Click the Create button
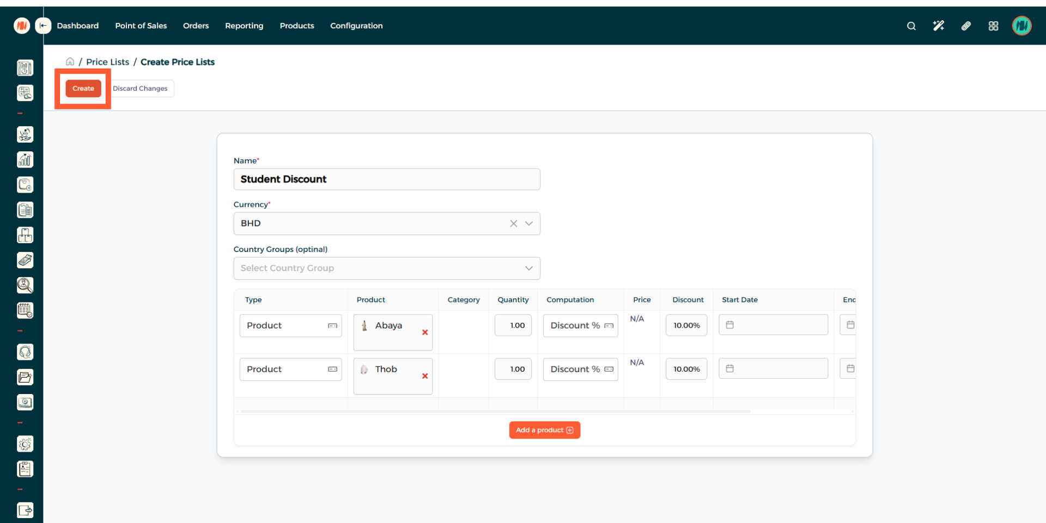Image resolution: width=1046 pixels, height=523 pixels. (83, 89)
